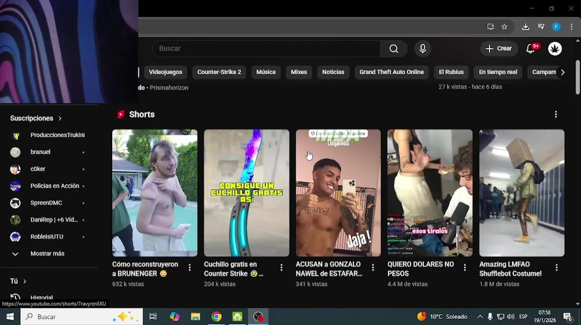Open options for Cuchillo gratis en Counter Strike short
The image size is (581, 325).
tap(281, 268)
